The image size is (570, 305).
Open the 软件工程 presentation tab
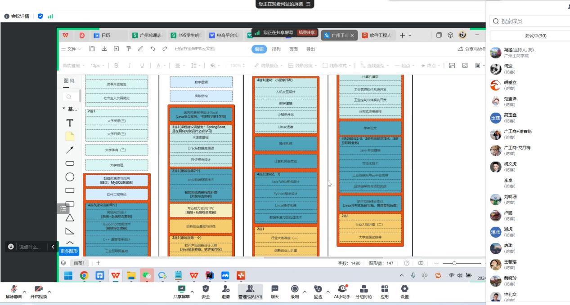(x=377, y=35)
